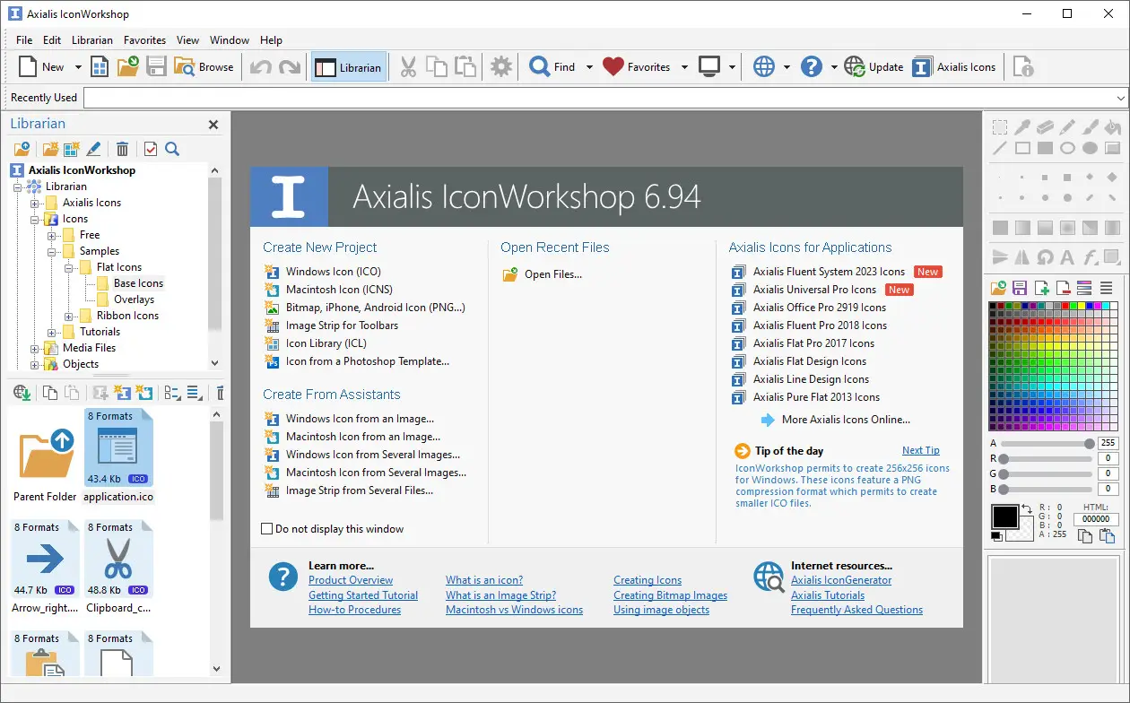The height and width of the screenshot is (703, 1130).
Task: Select the color picker eyedropper tool
Action: 1022,127
